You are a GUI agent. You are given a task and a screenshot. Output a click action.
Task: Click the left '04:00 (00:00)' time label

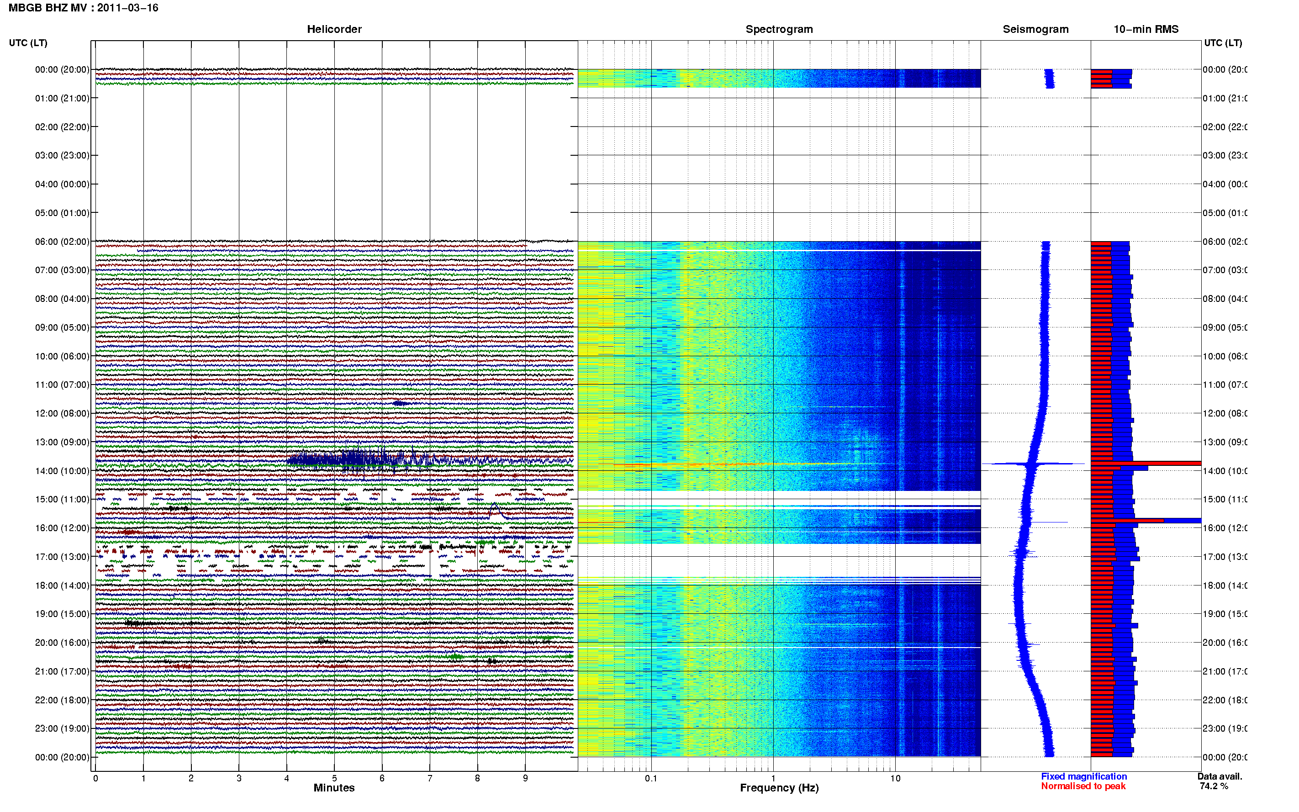tap(62, 184)
